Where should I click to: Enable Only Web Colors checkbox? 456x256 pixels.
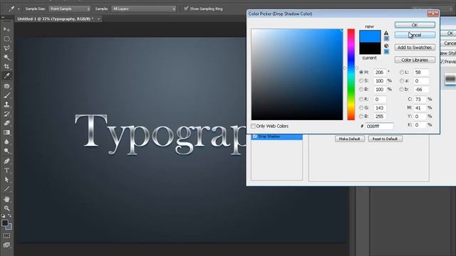pos(253,126)
